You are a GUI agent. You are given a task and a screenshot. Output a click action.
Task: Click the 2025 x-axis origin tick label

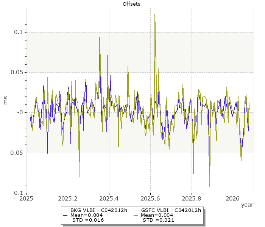pyautogui.click(x=26, y=198)
